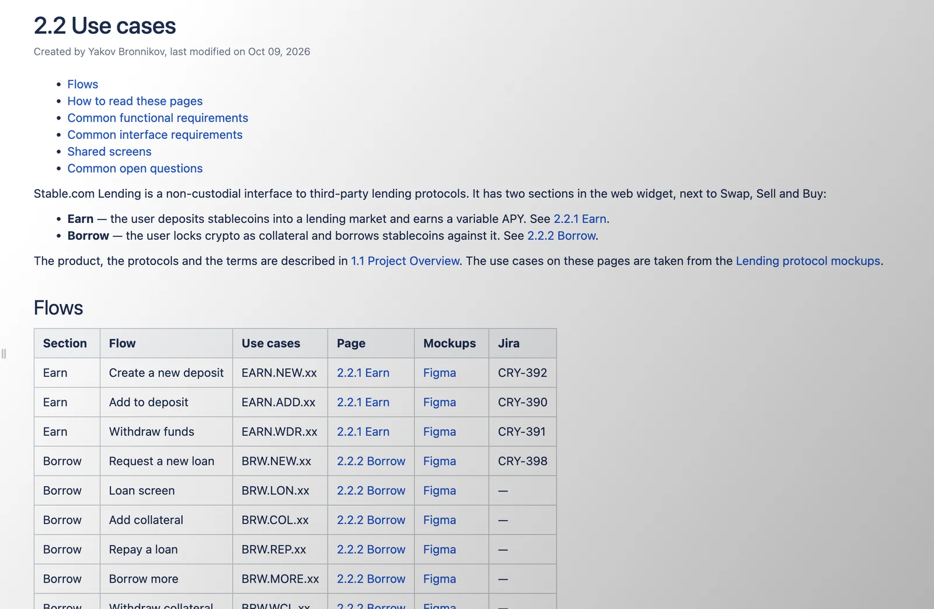Image resolution: width=934 pixels, height=609 pixels.
Task: Follow the 2.2.2 Borrow link in the Borrow bullet
Action: (562, 236)
